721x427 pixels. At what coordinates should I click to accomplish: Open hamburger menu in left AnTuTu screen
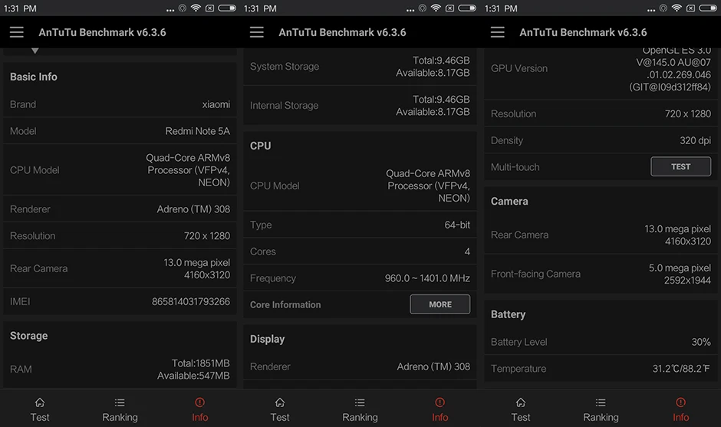pyautogui.click(x=17, y=32)
